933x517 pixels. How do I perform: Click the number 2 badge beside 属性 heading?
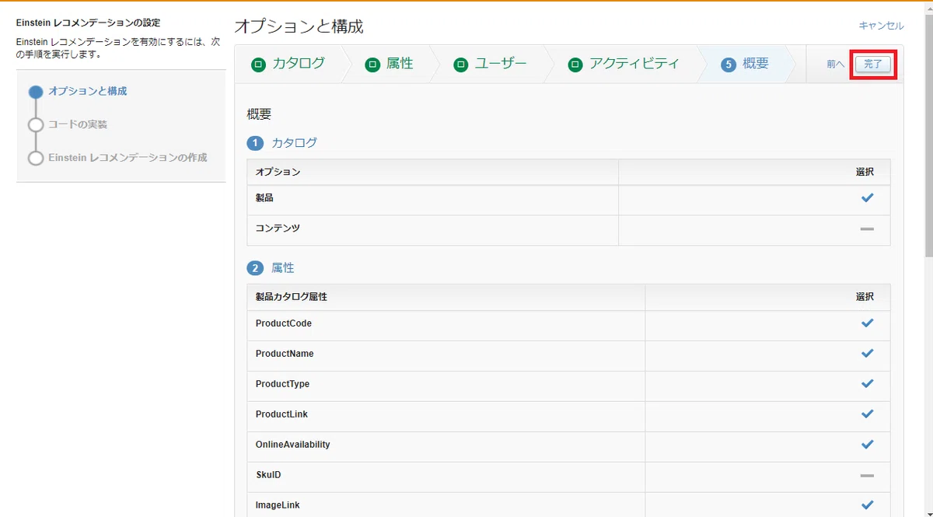tap(255, 268)
